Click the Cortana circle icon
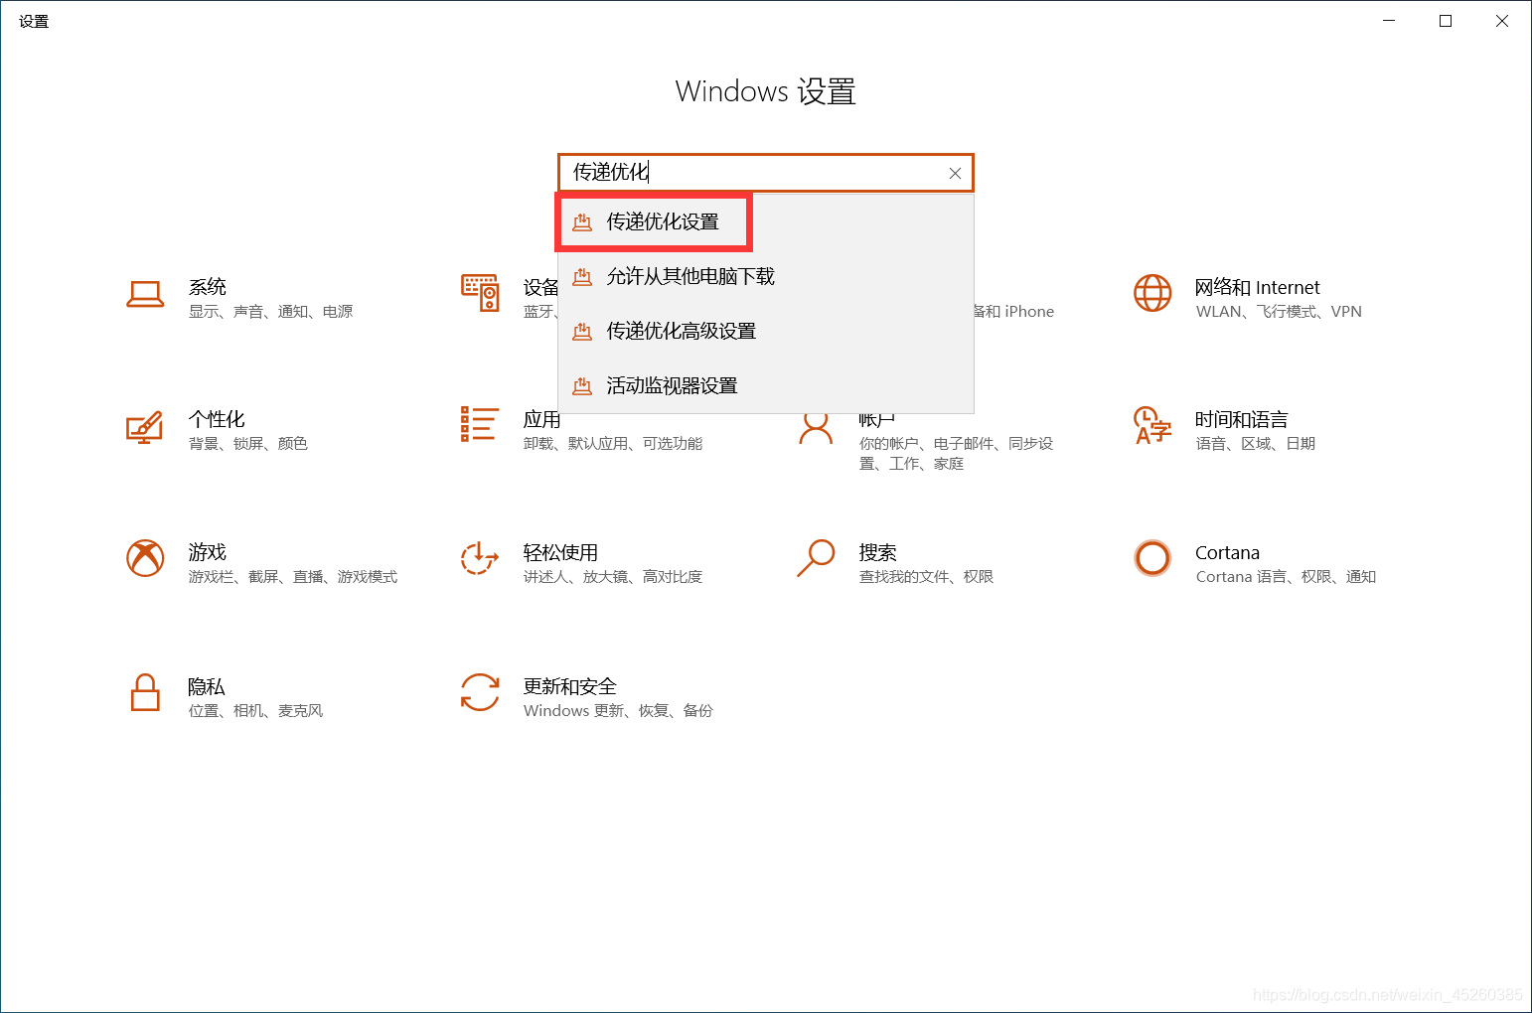The image size is (1532, 1013). [1152, 558]
